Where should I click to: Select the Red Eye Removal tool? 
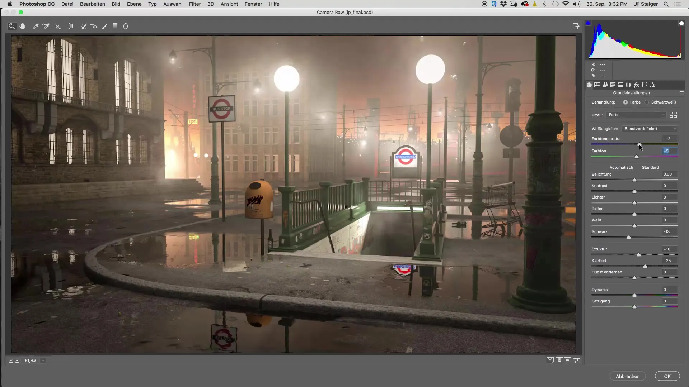tap(94, 26)
